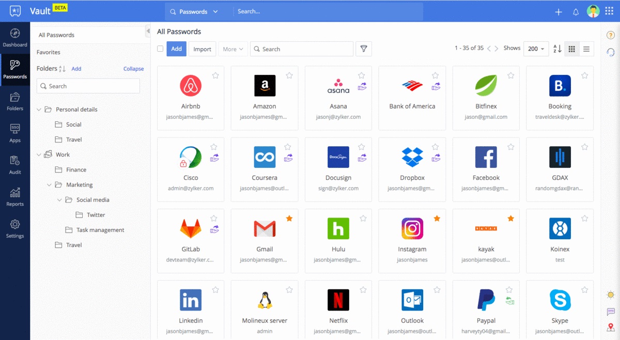
Task: Switch passwords to list view layout
Action: point(587,49)
